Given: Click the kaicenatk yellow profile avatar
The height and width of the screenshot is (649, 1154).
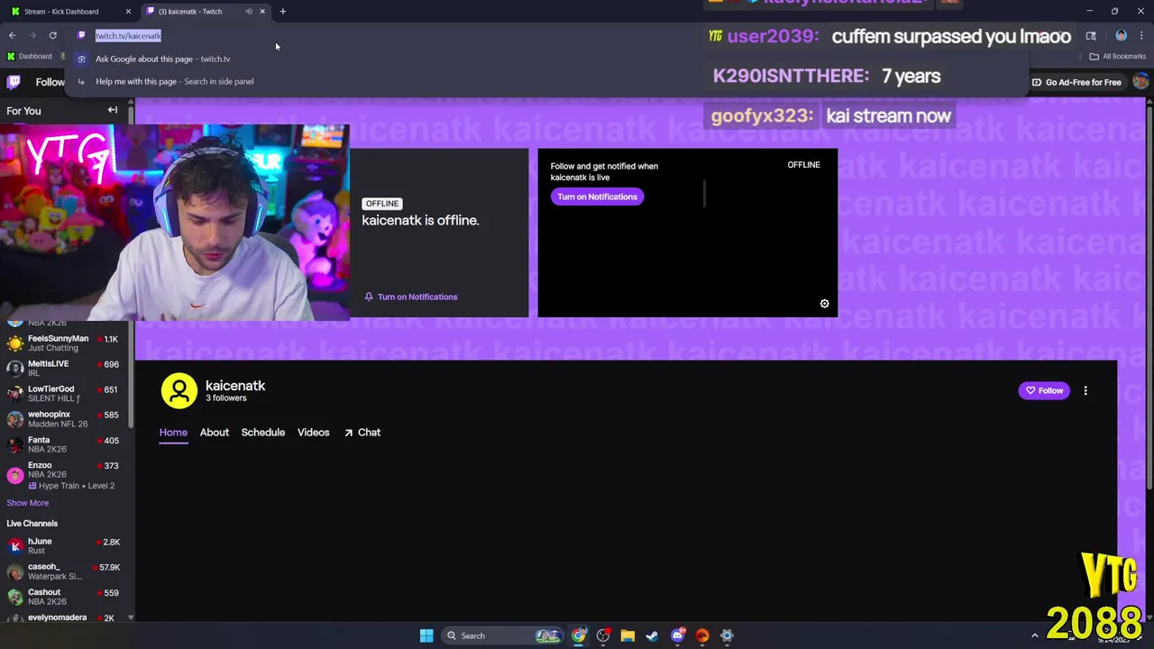Looking at the screenshot, I should (179, 390).
